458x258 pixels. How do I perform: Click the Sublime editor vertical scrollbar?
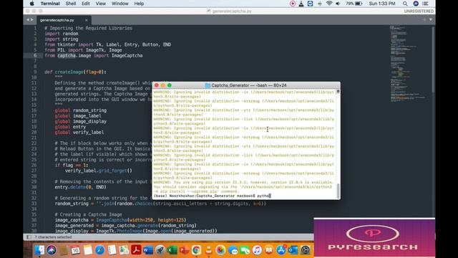[433, 60]
